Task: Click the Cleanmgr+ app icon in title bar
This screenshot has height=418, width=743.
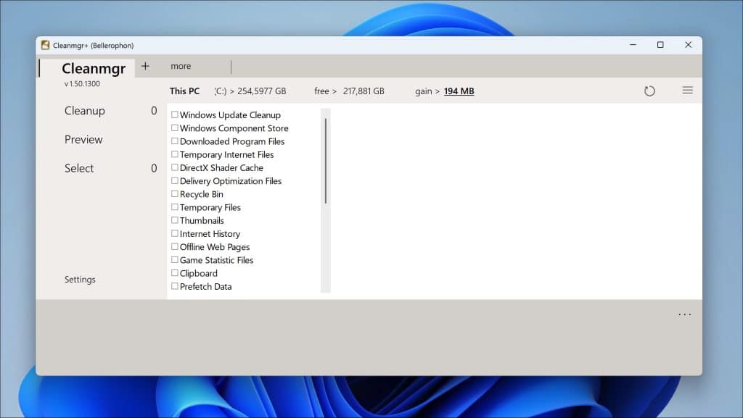Action: tap(46, 45)
